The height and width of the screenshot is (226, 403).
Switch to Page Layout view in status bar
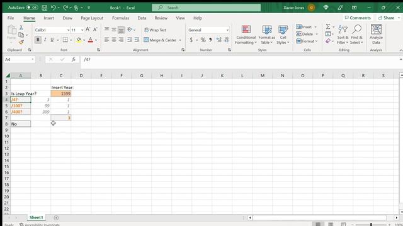tap(331, 224)
